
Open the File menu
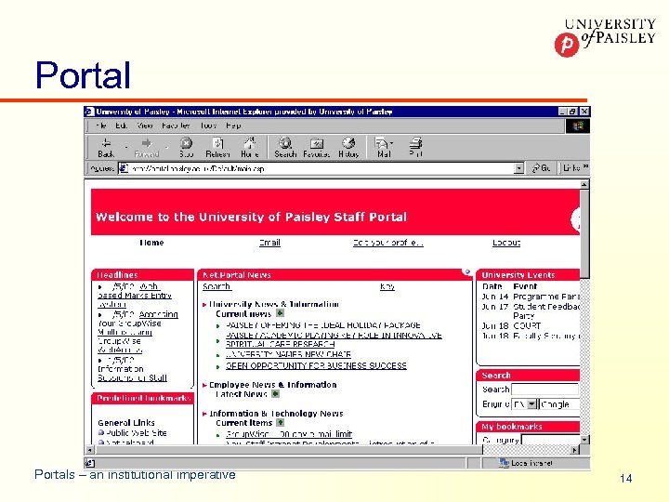pyautogui.click(x=101, y=125)
